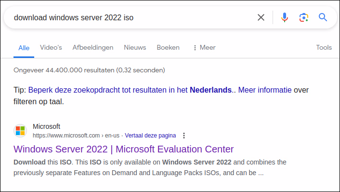
Task: Click the microsoft.com en-us URL breadcrumb
Action: click(76, 136)
